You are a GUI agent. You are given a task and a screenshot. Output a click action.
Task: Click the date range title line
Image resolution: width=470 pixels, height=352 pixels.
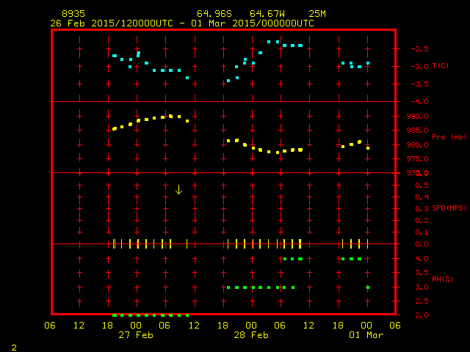point(182,23)
